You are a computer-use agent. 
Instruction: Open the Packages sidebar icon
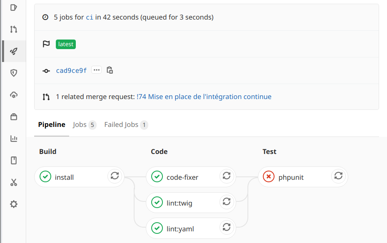point(14,117)
